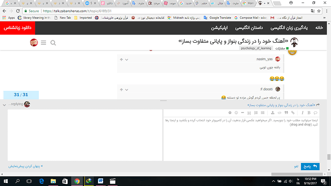Collapse the reply composer panel
331x186 pixels.
coord(4,105)
